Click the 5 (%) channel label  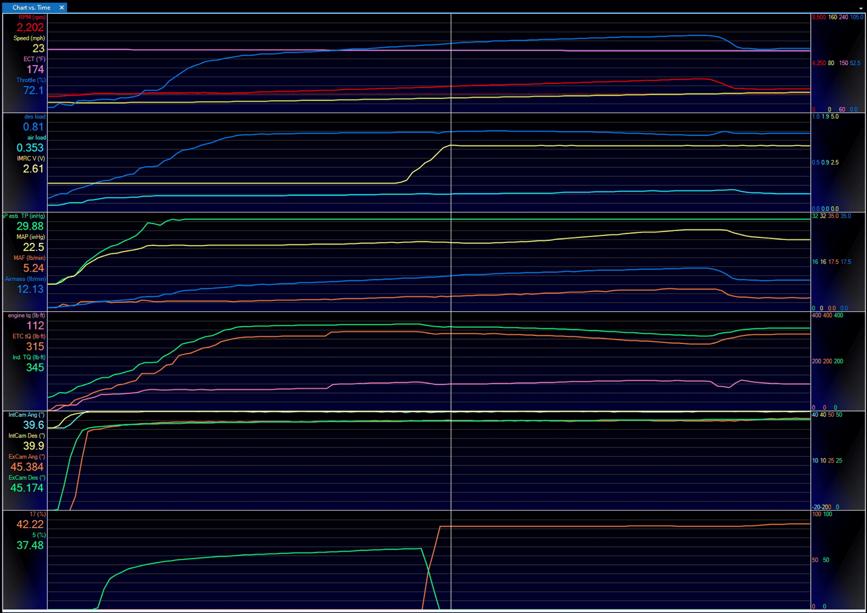[x=39, y=535]
